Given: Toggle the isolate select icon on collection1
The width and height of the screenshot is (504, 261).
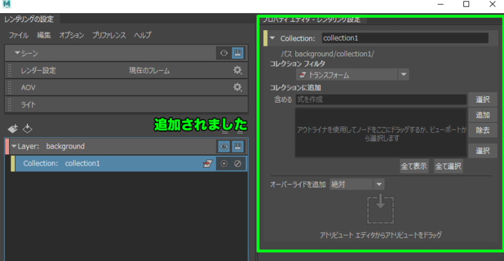Looking at the screenshot, I should (x=224, y=164).
